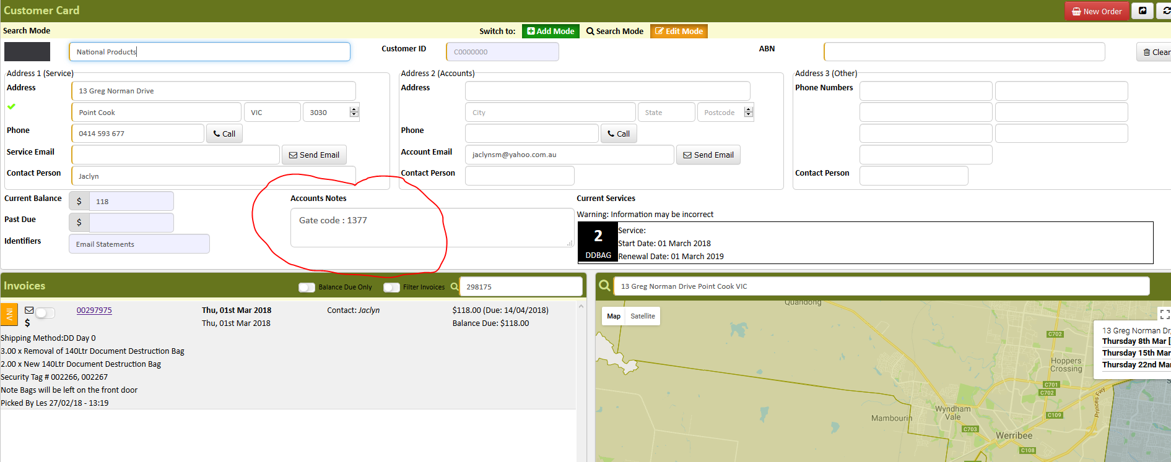
Task: Switch to Add Mode
Action: (x=551, y=31)
